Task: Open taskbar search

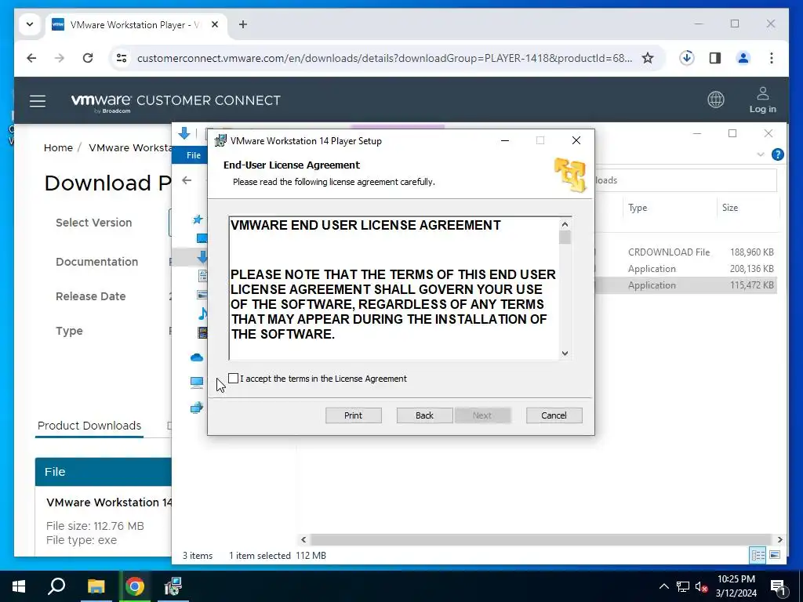Action: 56,586
